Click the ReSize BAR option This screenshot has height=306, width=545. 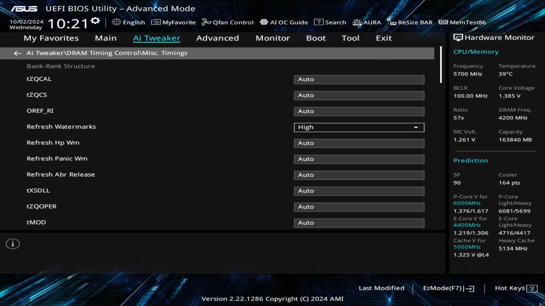410,22
